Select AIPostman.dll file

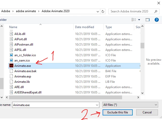point(24,45)
